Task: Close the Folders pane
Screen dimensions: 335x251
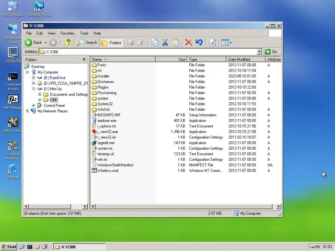Action: coord(84,59)
